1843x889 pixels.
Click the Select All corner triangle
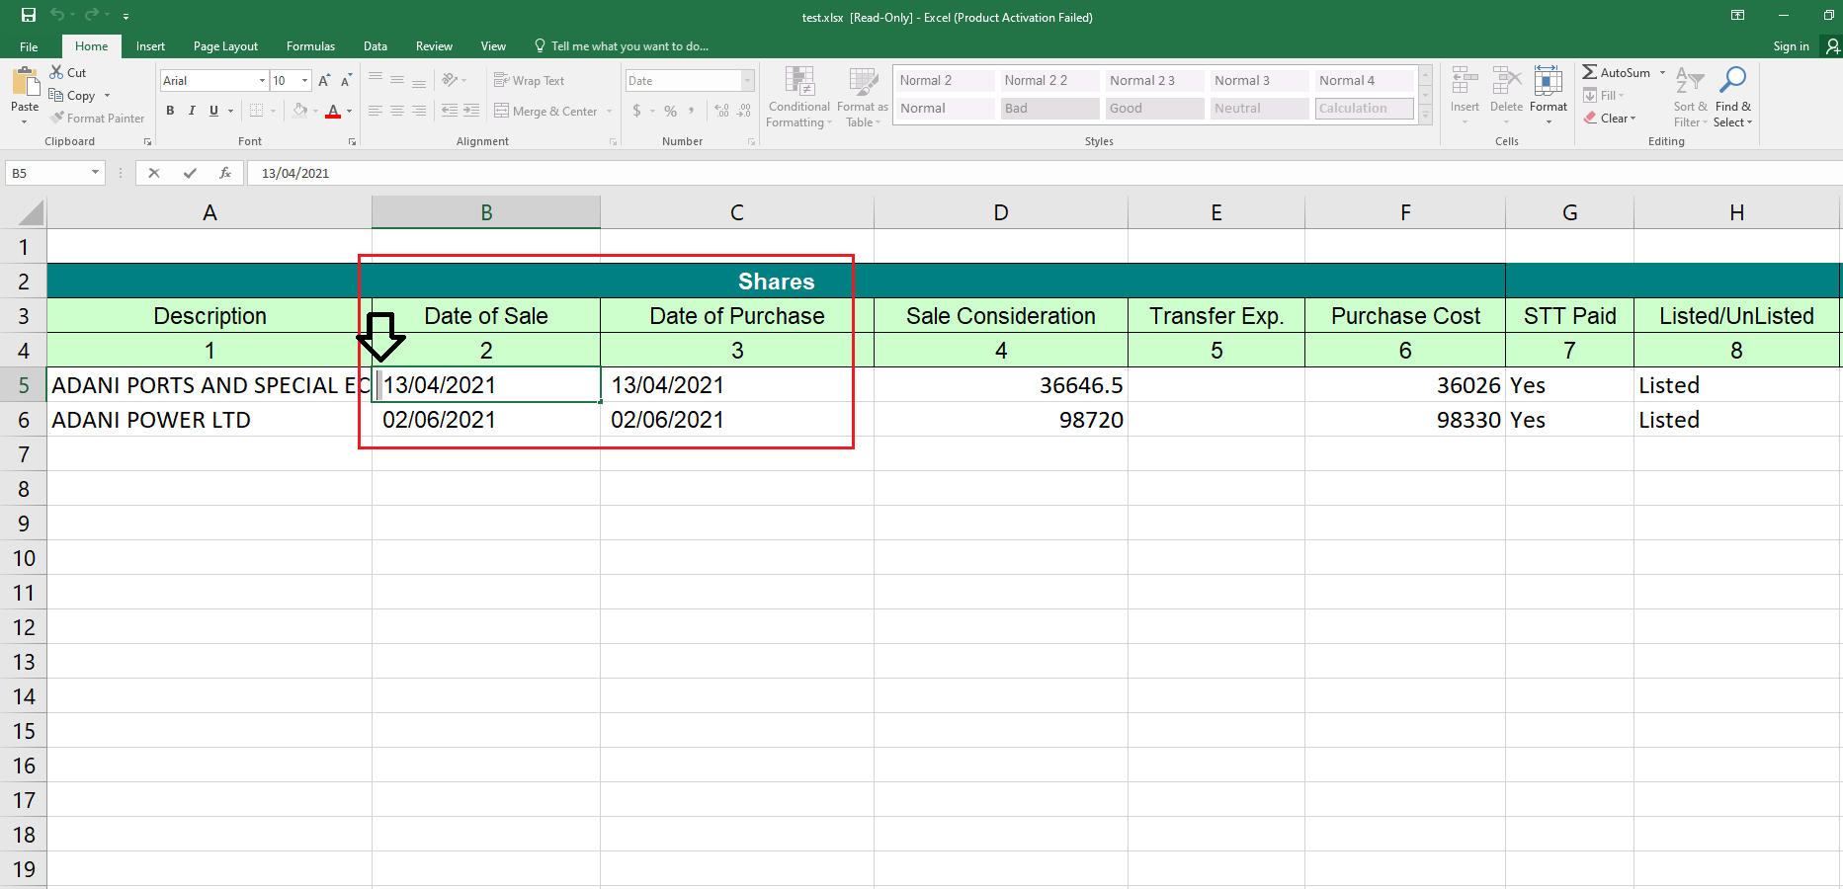(31, 212)
